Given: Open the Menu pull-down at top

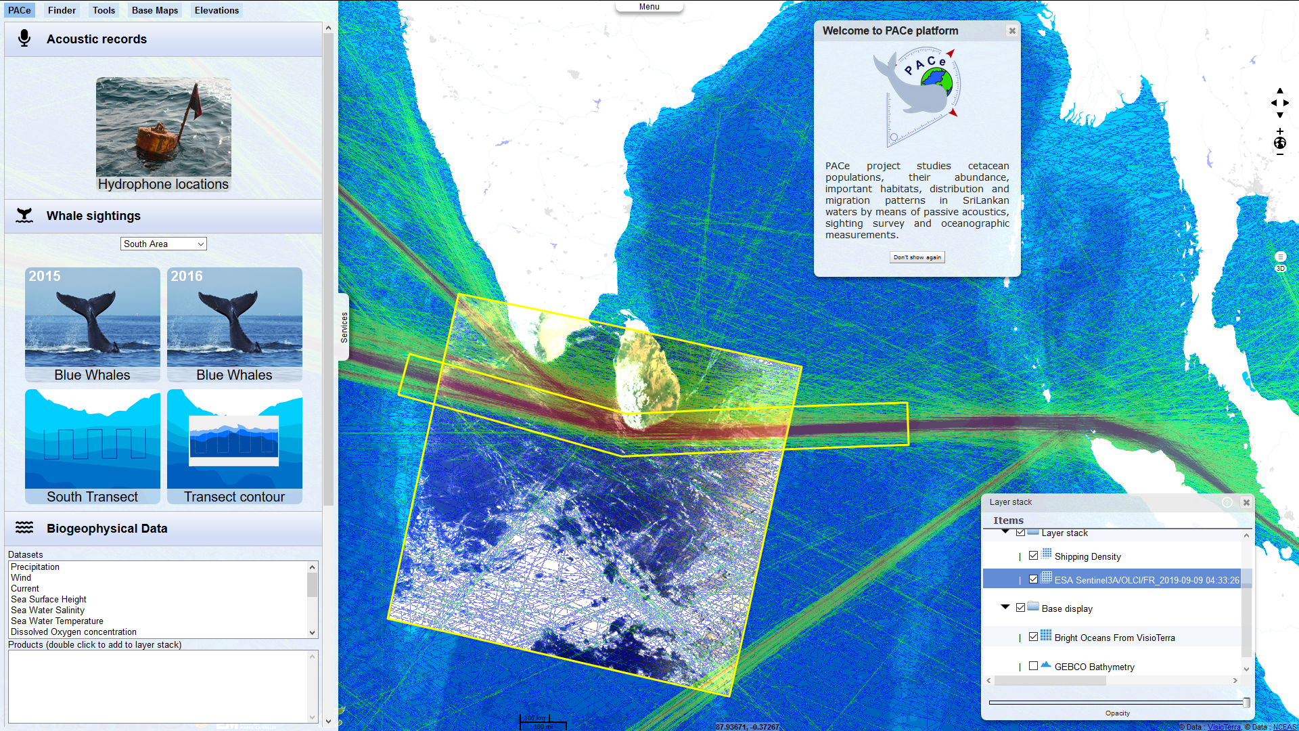Looking at the screenshot, I should click(649, 7).
